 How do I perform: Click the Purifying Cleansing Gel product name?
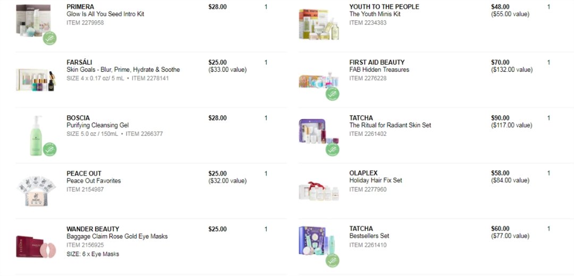97,125
